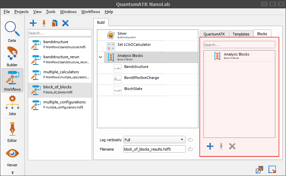Viewport: 286px width, 176px height.
Task: Select the bandstructure workflow
Action: pos(60,45)
